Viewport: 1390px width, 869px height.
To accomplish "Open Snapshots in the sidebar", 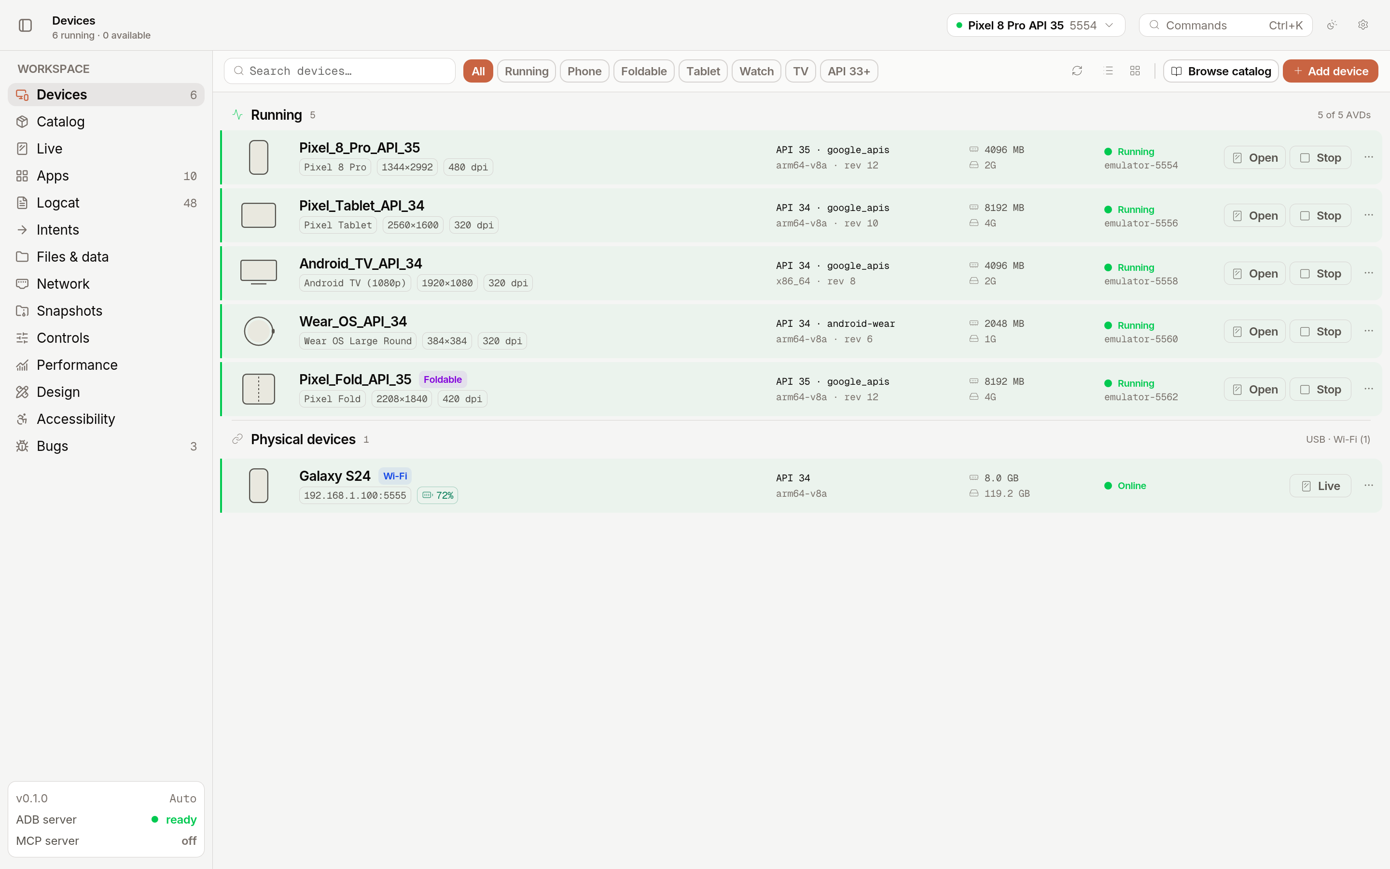I will [x=106, y=311].
